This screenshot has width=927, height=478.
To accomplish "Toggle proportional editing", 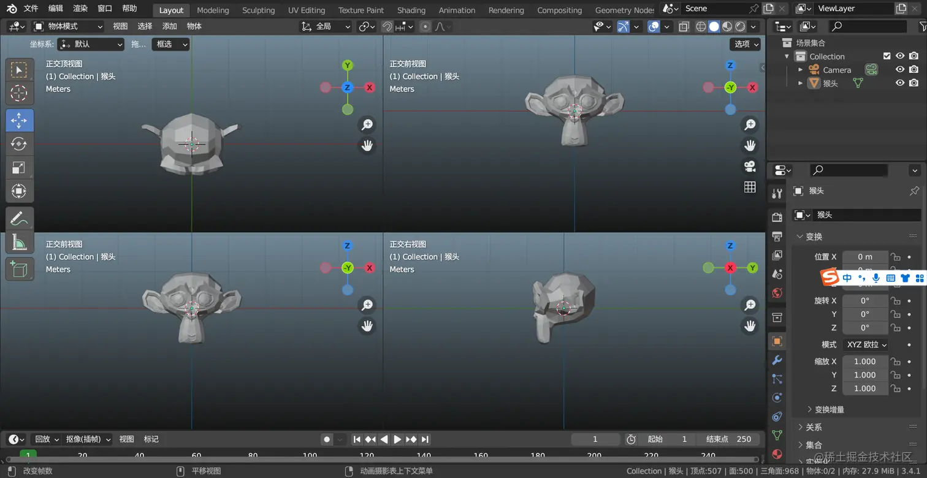I will (425, 26).
